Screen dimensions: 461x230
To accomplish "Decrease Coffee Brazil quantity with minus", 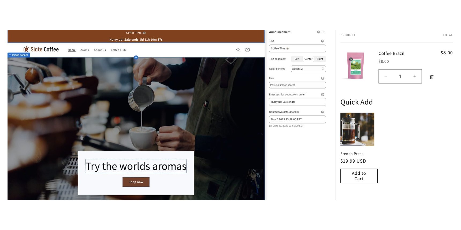I will click(386, 76).
